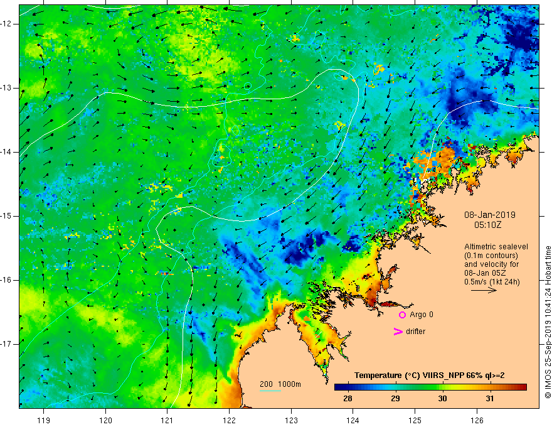
Task: Click longitude axis label 123
Action: coord(291,420)
